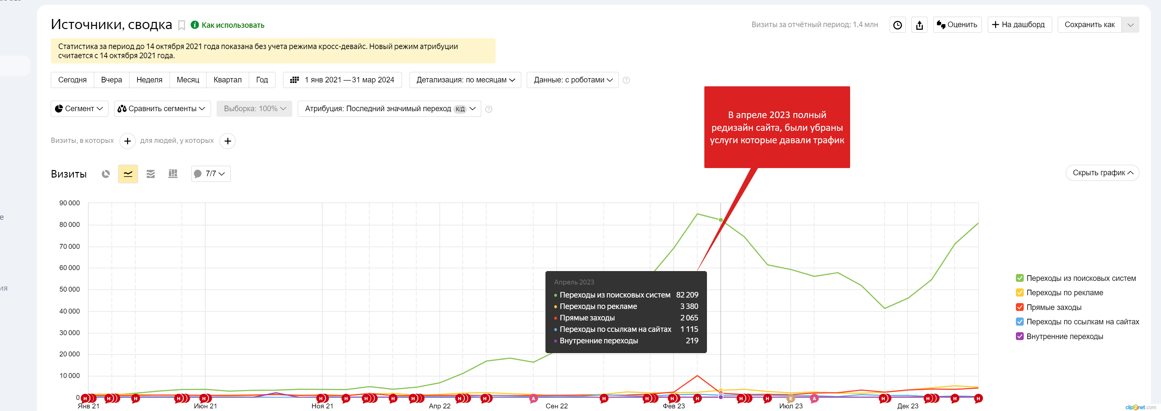The width and height of the screenshot is (1161, 411).
Task: Switch to the column chart view icon
Action: point(173,174)
